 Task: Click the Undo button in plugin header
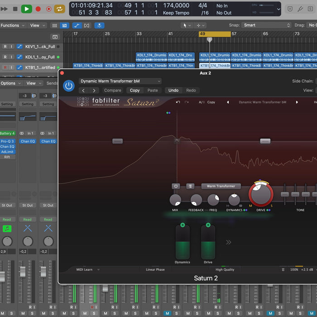click(x=173, y=91)
